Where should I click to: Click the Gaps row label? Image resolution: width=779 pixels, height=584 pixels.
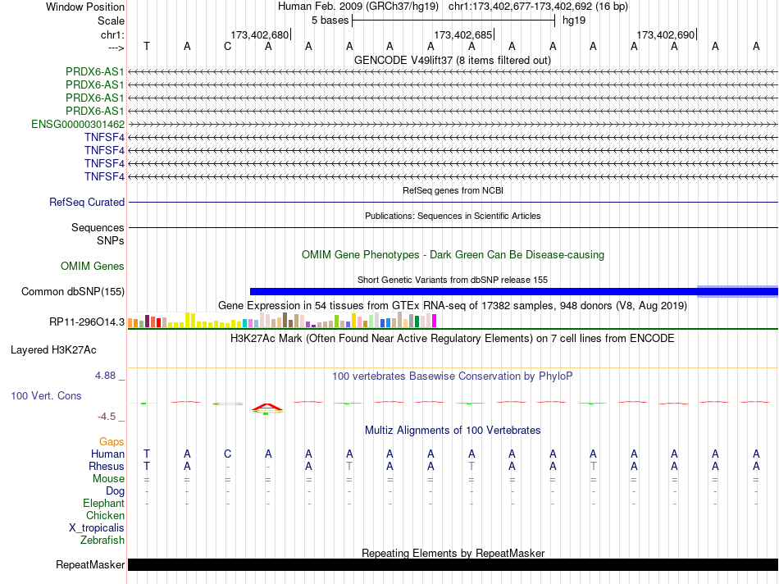112,442
